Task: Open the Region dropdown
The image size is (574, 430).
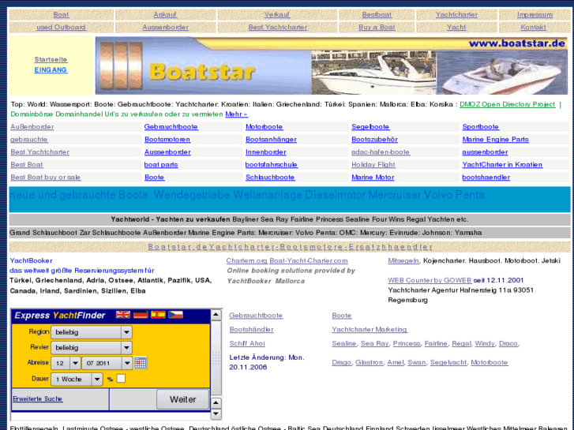Action: (x=92, y=332)
